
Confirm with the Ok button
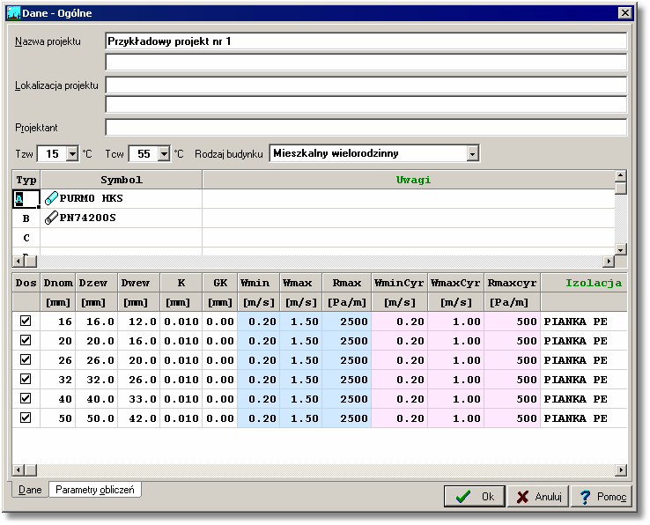coord(474,497)
